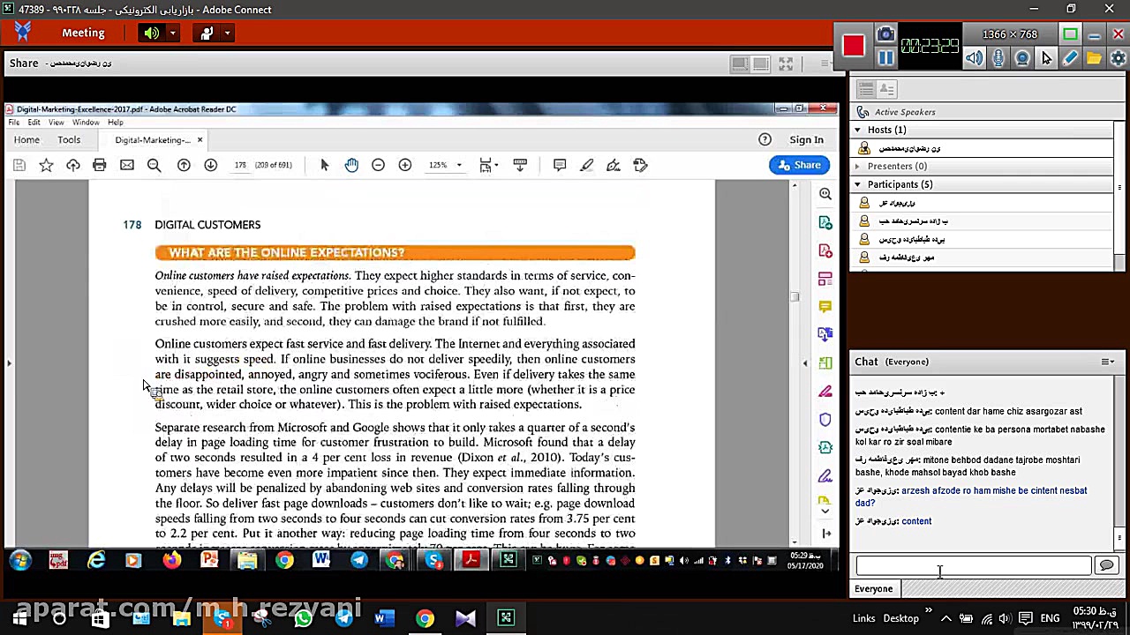Screen dimensions: 1130x635
Task: Click the Save file icon in Acrobat toolbar
Action: tap(19, 165)
